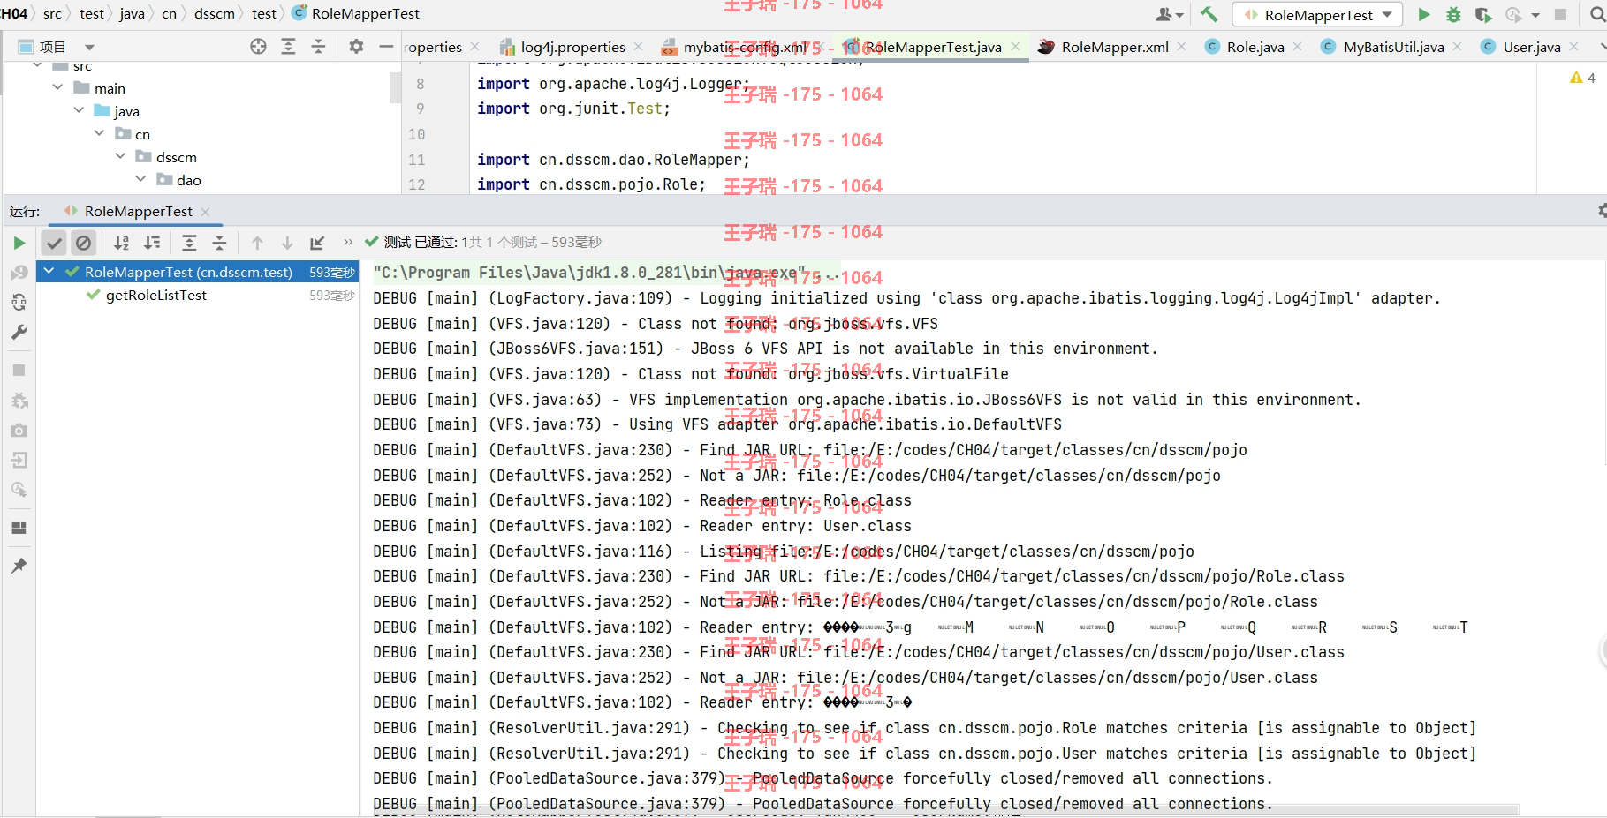1607x818 pixels.
Task: Open the warnings indicator showing 4
Action: 1582,79
